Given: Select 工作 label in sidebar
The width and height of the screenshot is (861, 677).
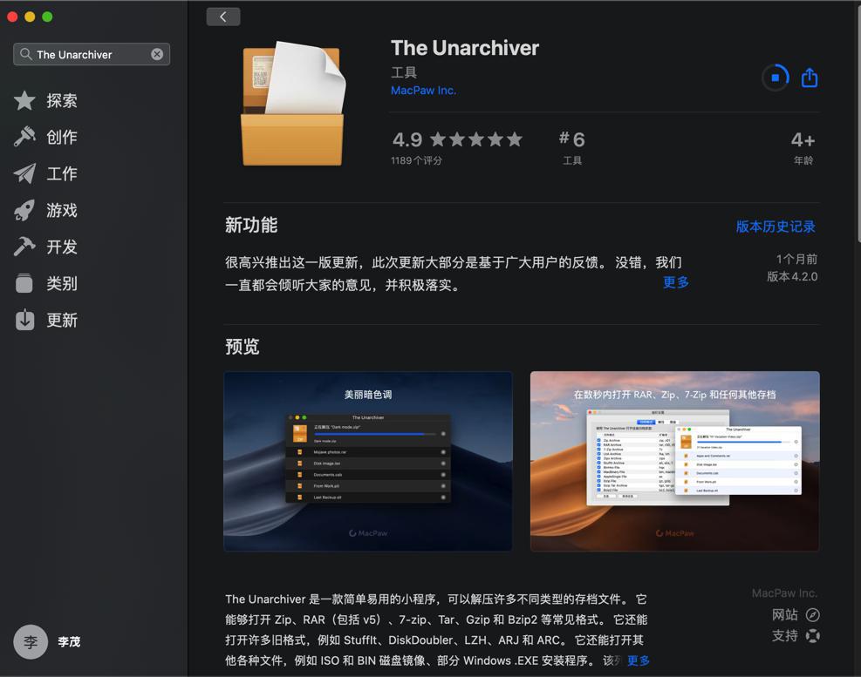Looking at the screenshot, I should pyautogui.click(x=61, y=173).
